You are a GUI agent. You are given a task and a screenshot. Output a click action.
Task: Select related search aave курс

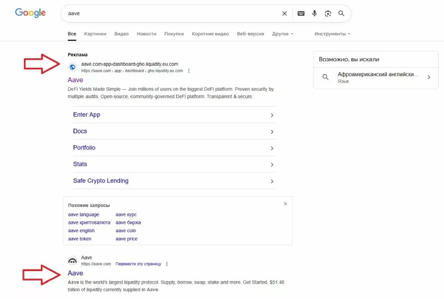pyautogui.click(x=126, y=215)
